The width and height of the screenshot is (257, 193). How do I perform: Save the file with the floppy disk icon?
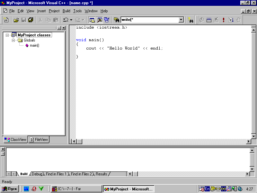pos(24,20)
